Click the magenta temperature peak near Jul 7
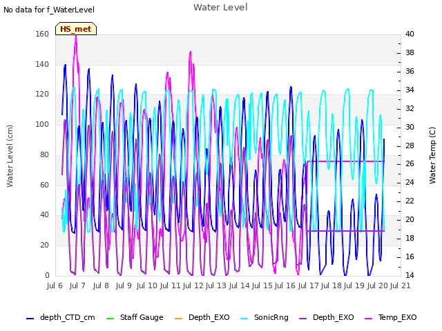This screenshot has width=442, height=331. coord(76,36)
